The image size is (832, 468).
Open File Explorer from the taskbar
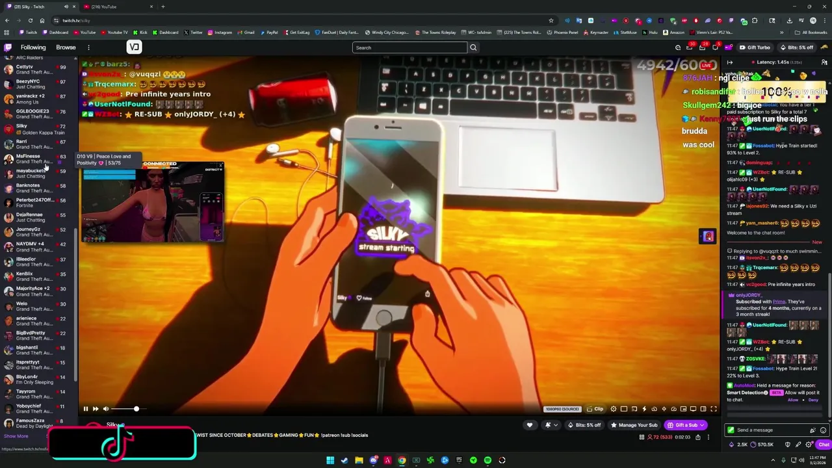coord(359,460)
